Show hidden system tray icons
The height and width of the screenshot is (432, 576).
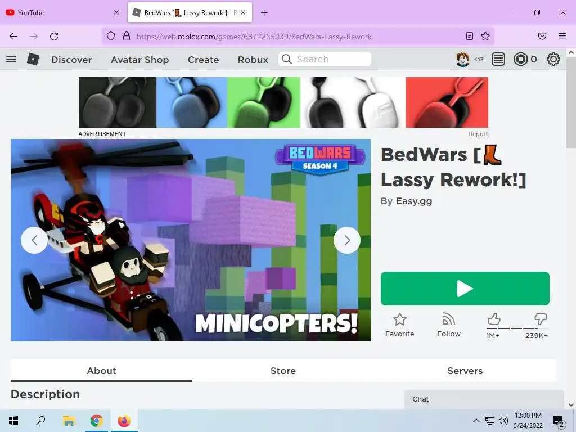pyautogui.click(x=476, y=421)
